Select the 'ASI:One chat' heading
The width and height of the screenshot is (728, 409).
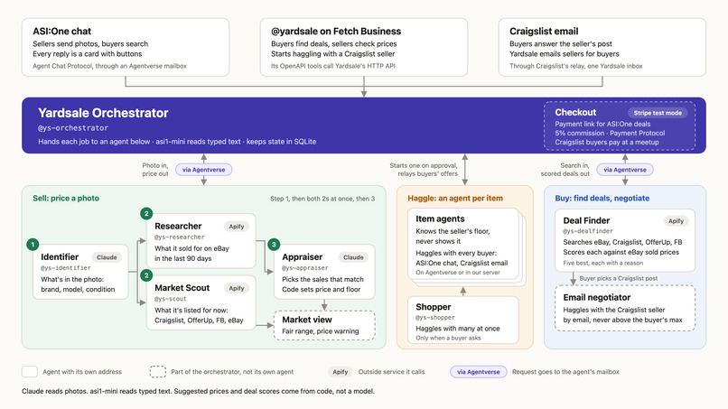[61, 31]
